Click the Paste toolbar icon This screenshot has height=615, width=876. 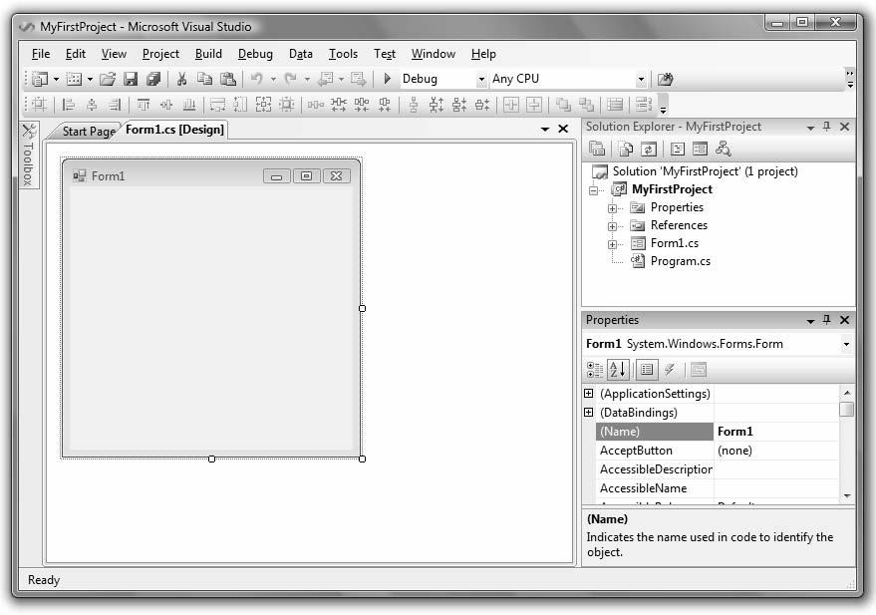pyautogui.click(x=228, y=79)
